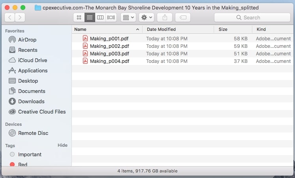The height and width of the screenshot is (178, 295).
Task: Switch to column view
Action: (x=100, y=17)
